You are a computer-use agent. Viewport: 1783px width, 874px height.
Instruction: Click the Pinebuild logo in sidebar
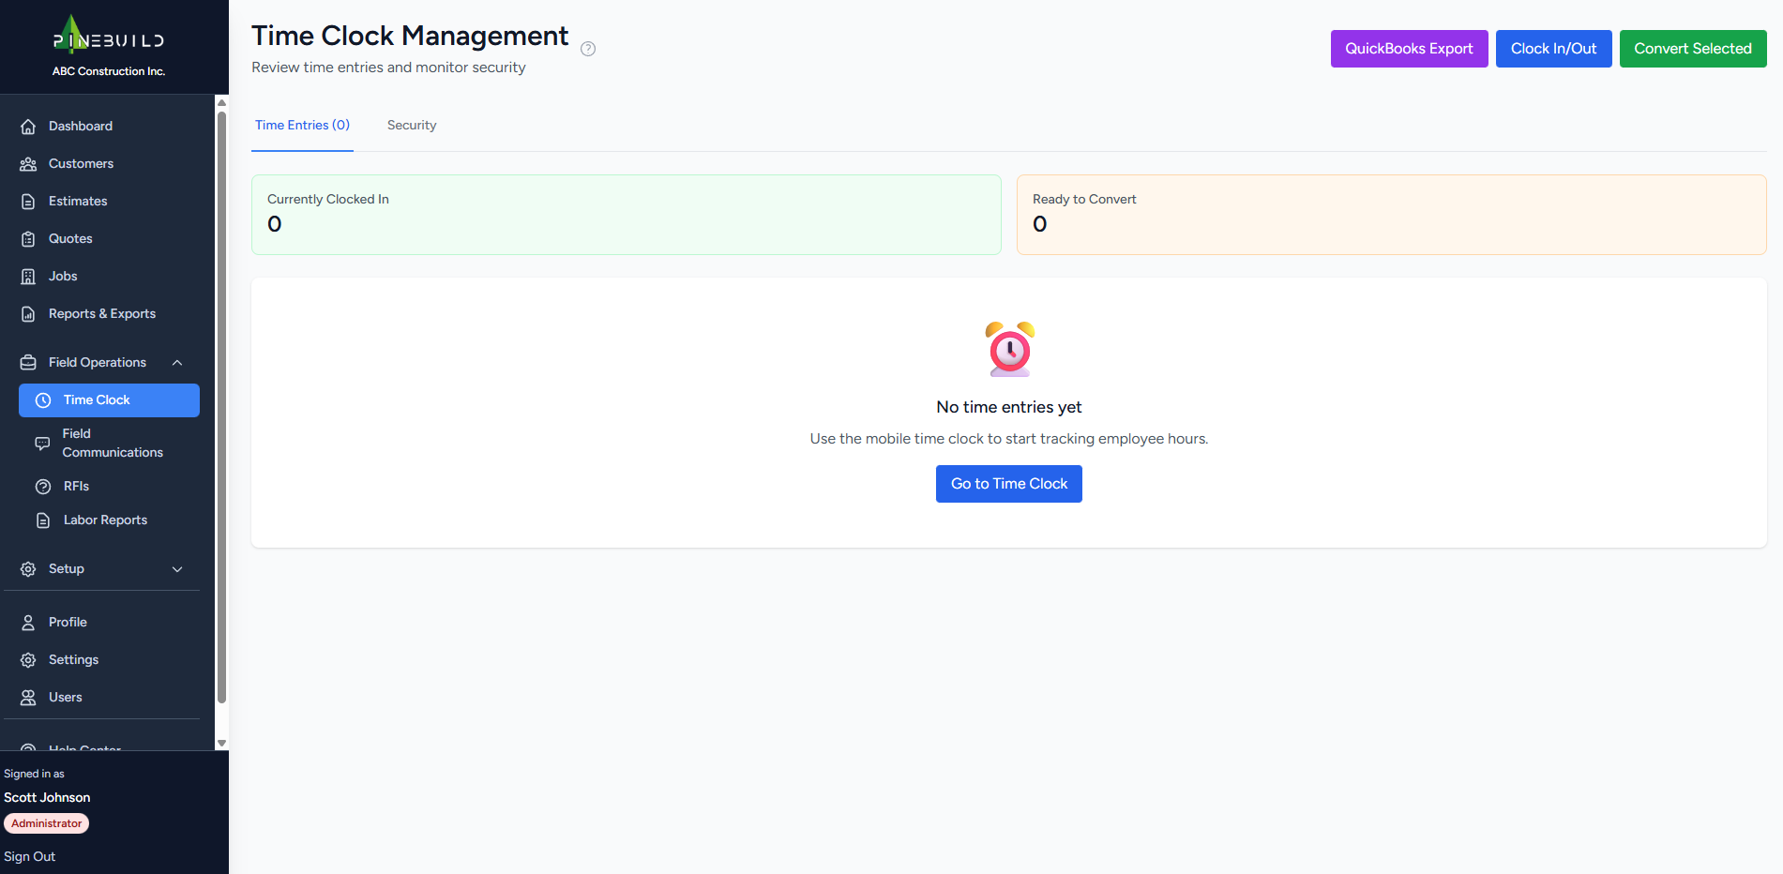tap(108, 38)
